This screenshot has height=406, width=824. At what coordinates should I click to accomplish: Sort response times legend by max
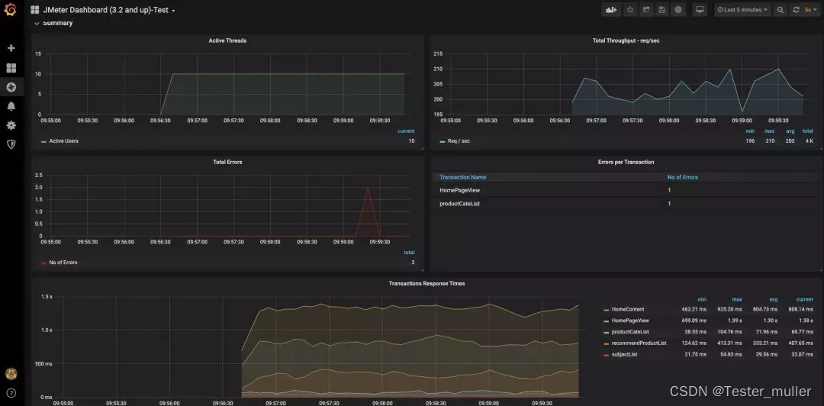point(737,299)
